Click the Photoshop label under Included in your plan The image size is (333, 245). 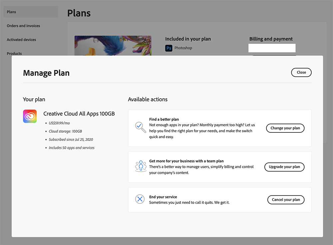point(183,48)
